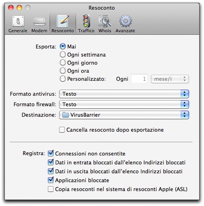The height and width of the screenshot is (206, 204).
Task: Select the Resoconto notepad icon
Action: tap(63, 21)
